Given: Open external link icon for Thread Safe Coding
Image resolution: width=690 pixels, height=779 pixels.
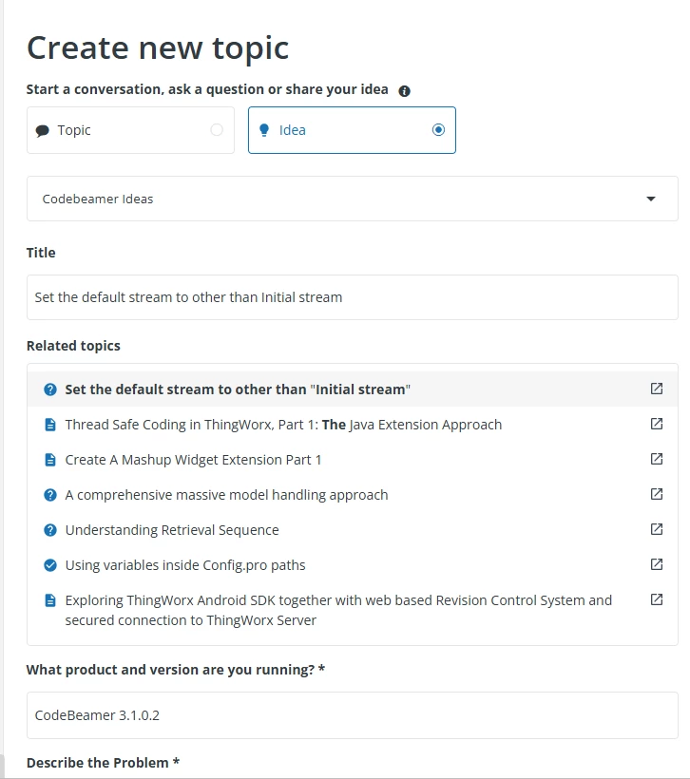Looking at the screenshot, I should 656,424.
